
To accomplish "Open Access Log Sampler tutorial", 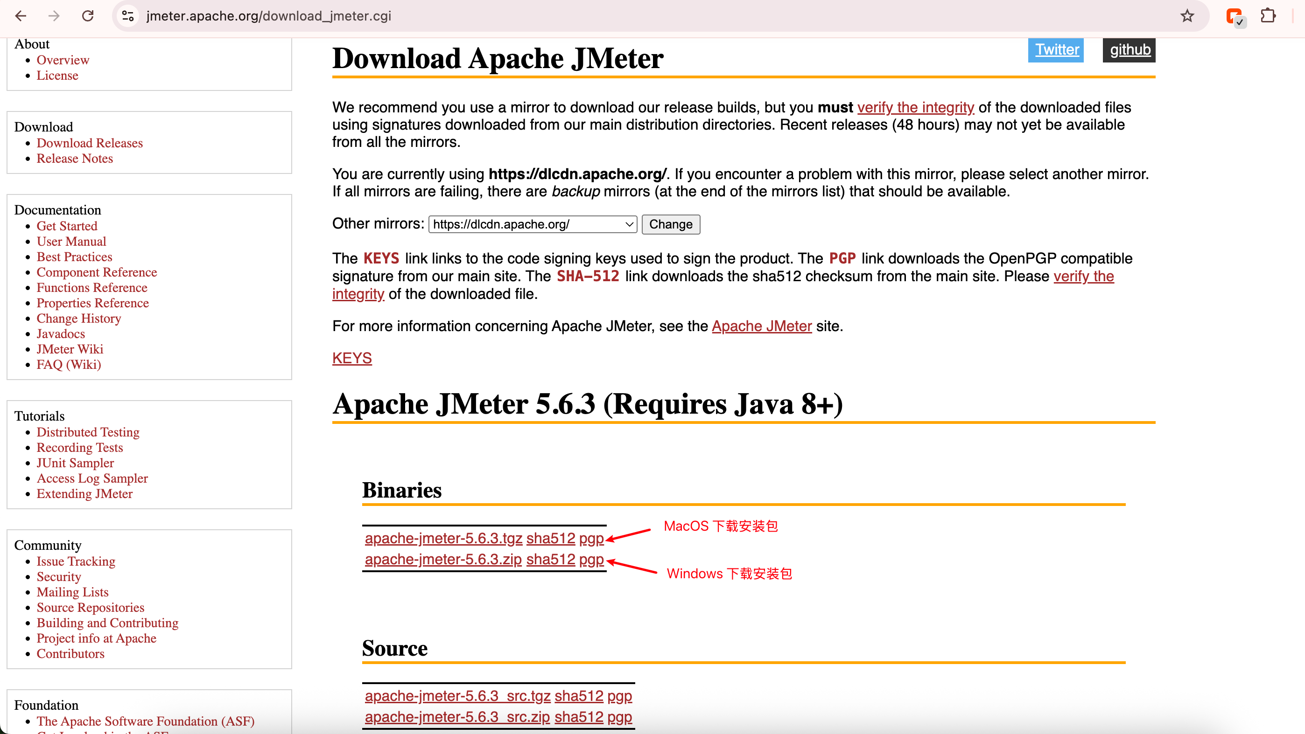I will pos(92,478).
